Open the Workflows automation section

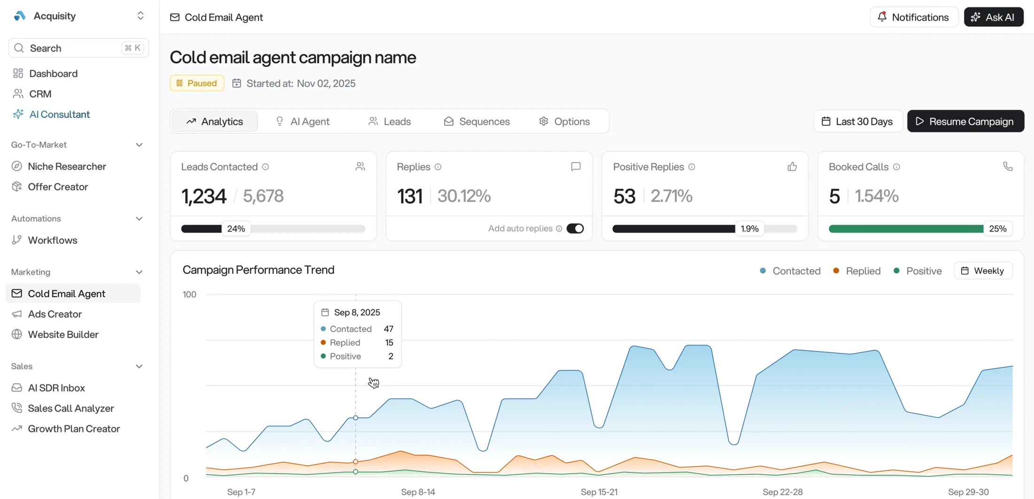[52, 240]
